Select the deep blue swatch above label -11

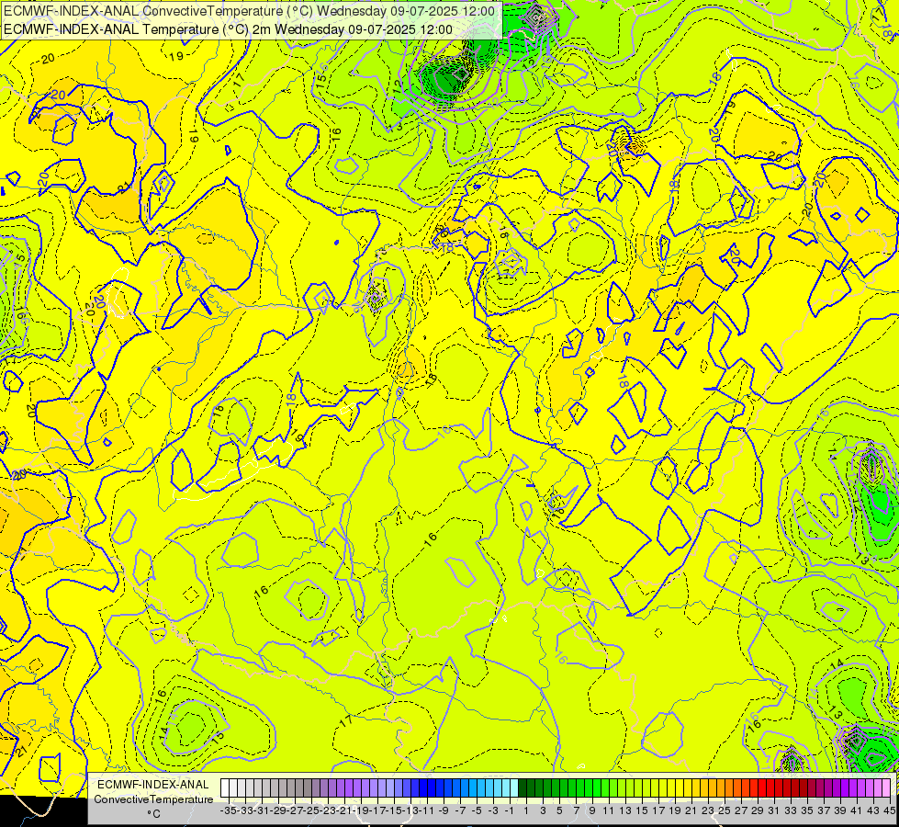(x=423, y=787)
